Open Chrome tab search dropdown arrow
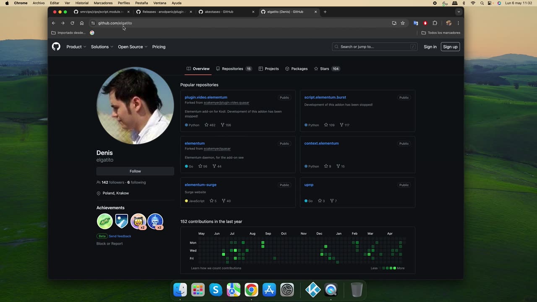This screenshot has width=537, height=302. point(459,12)
